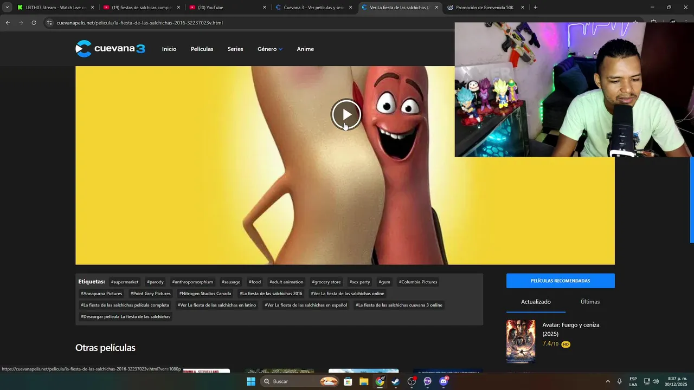Expand the Género dropdown

(x=270, y=49)
